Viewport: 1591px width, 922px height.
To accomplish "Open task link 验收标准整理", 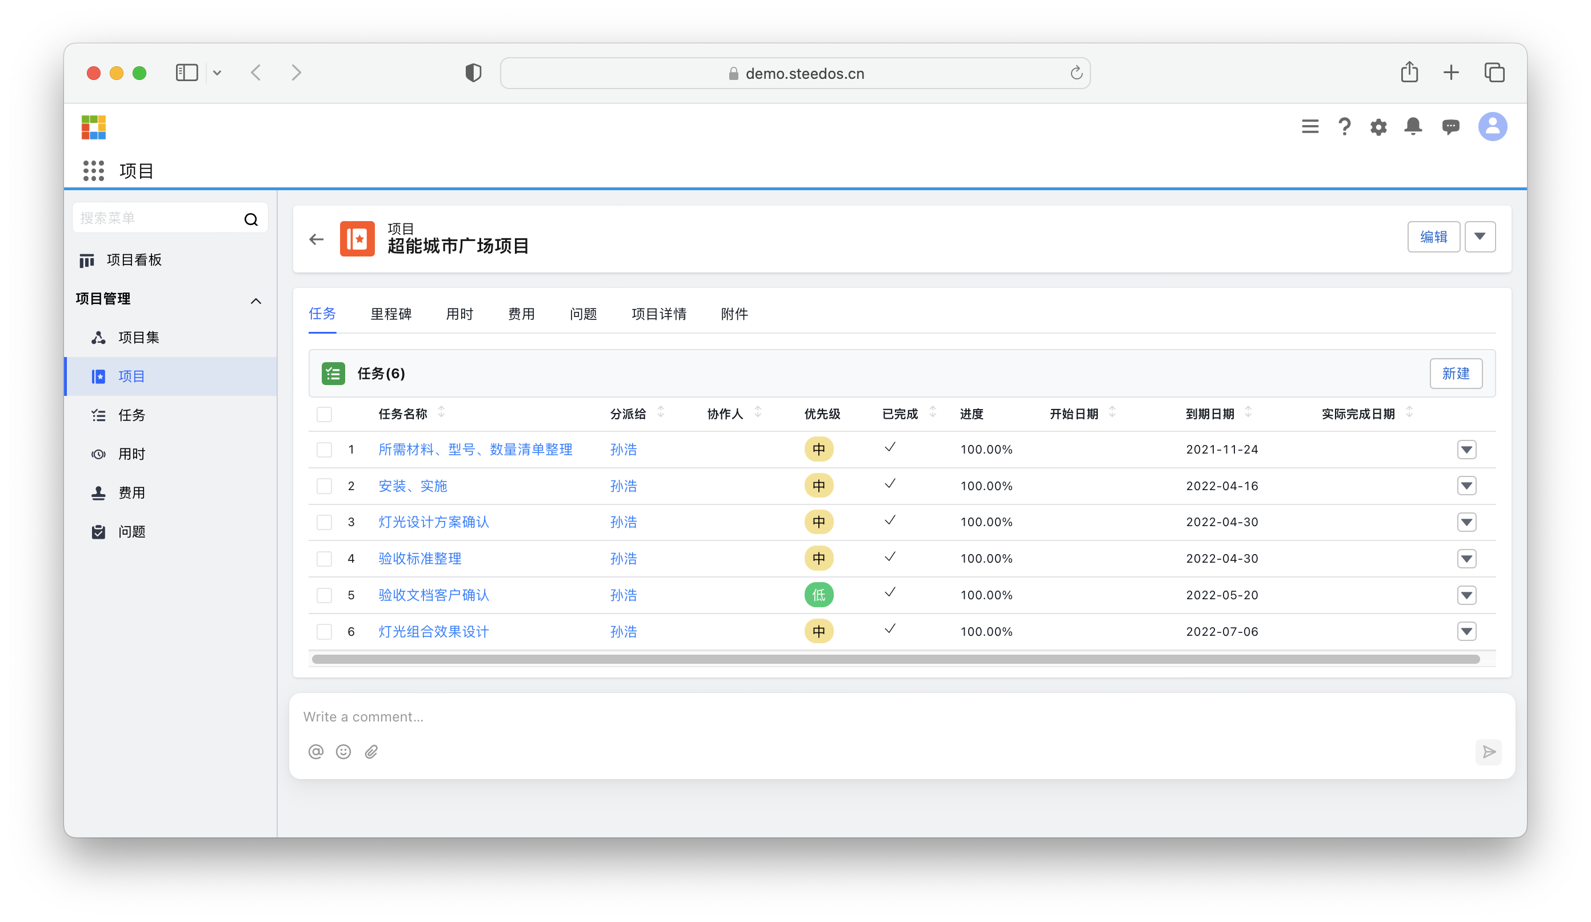I will point(420,559).
